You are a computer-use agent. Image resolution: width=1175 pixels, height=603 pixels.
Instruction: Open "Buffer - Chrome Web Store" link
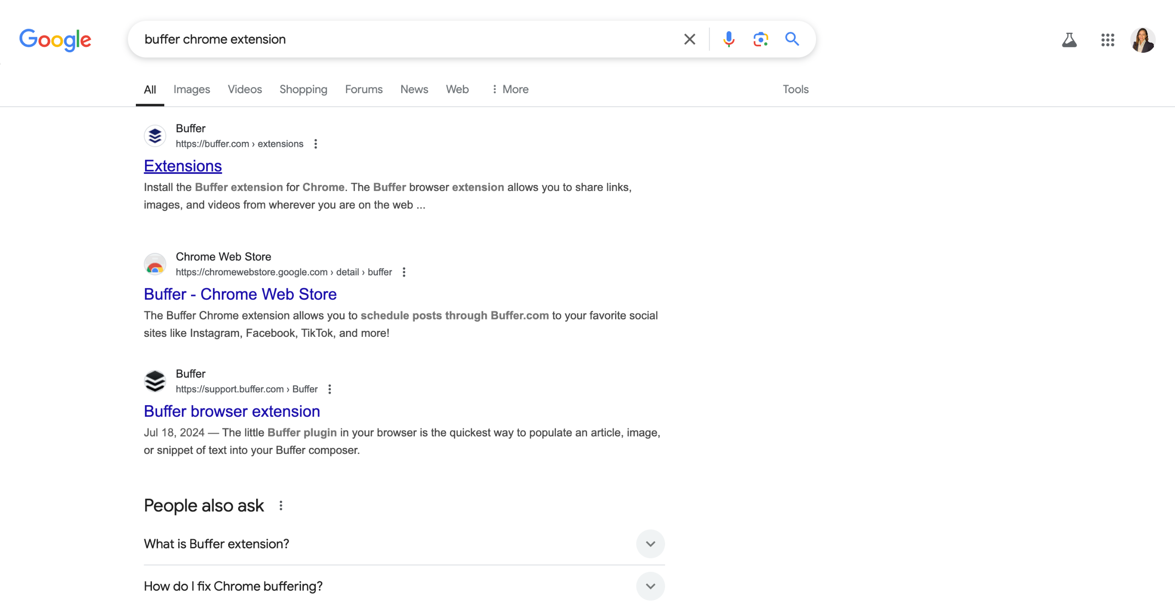pyautogui.click(x=240, y=294)
